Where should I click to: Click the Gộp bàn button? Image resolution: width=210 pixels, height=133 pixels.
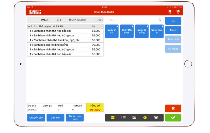[55, 118]
